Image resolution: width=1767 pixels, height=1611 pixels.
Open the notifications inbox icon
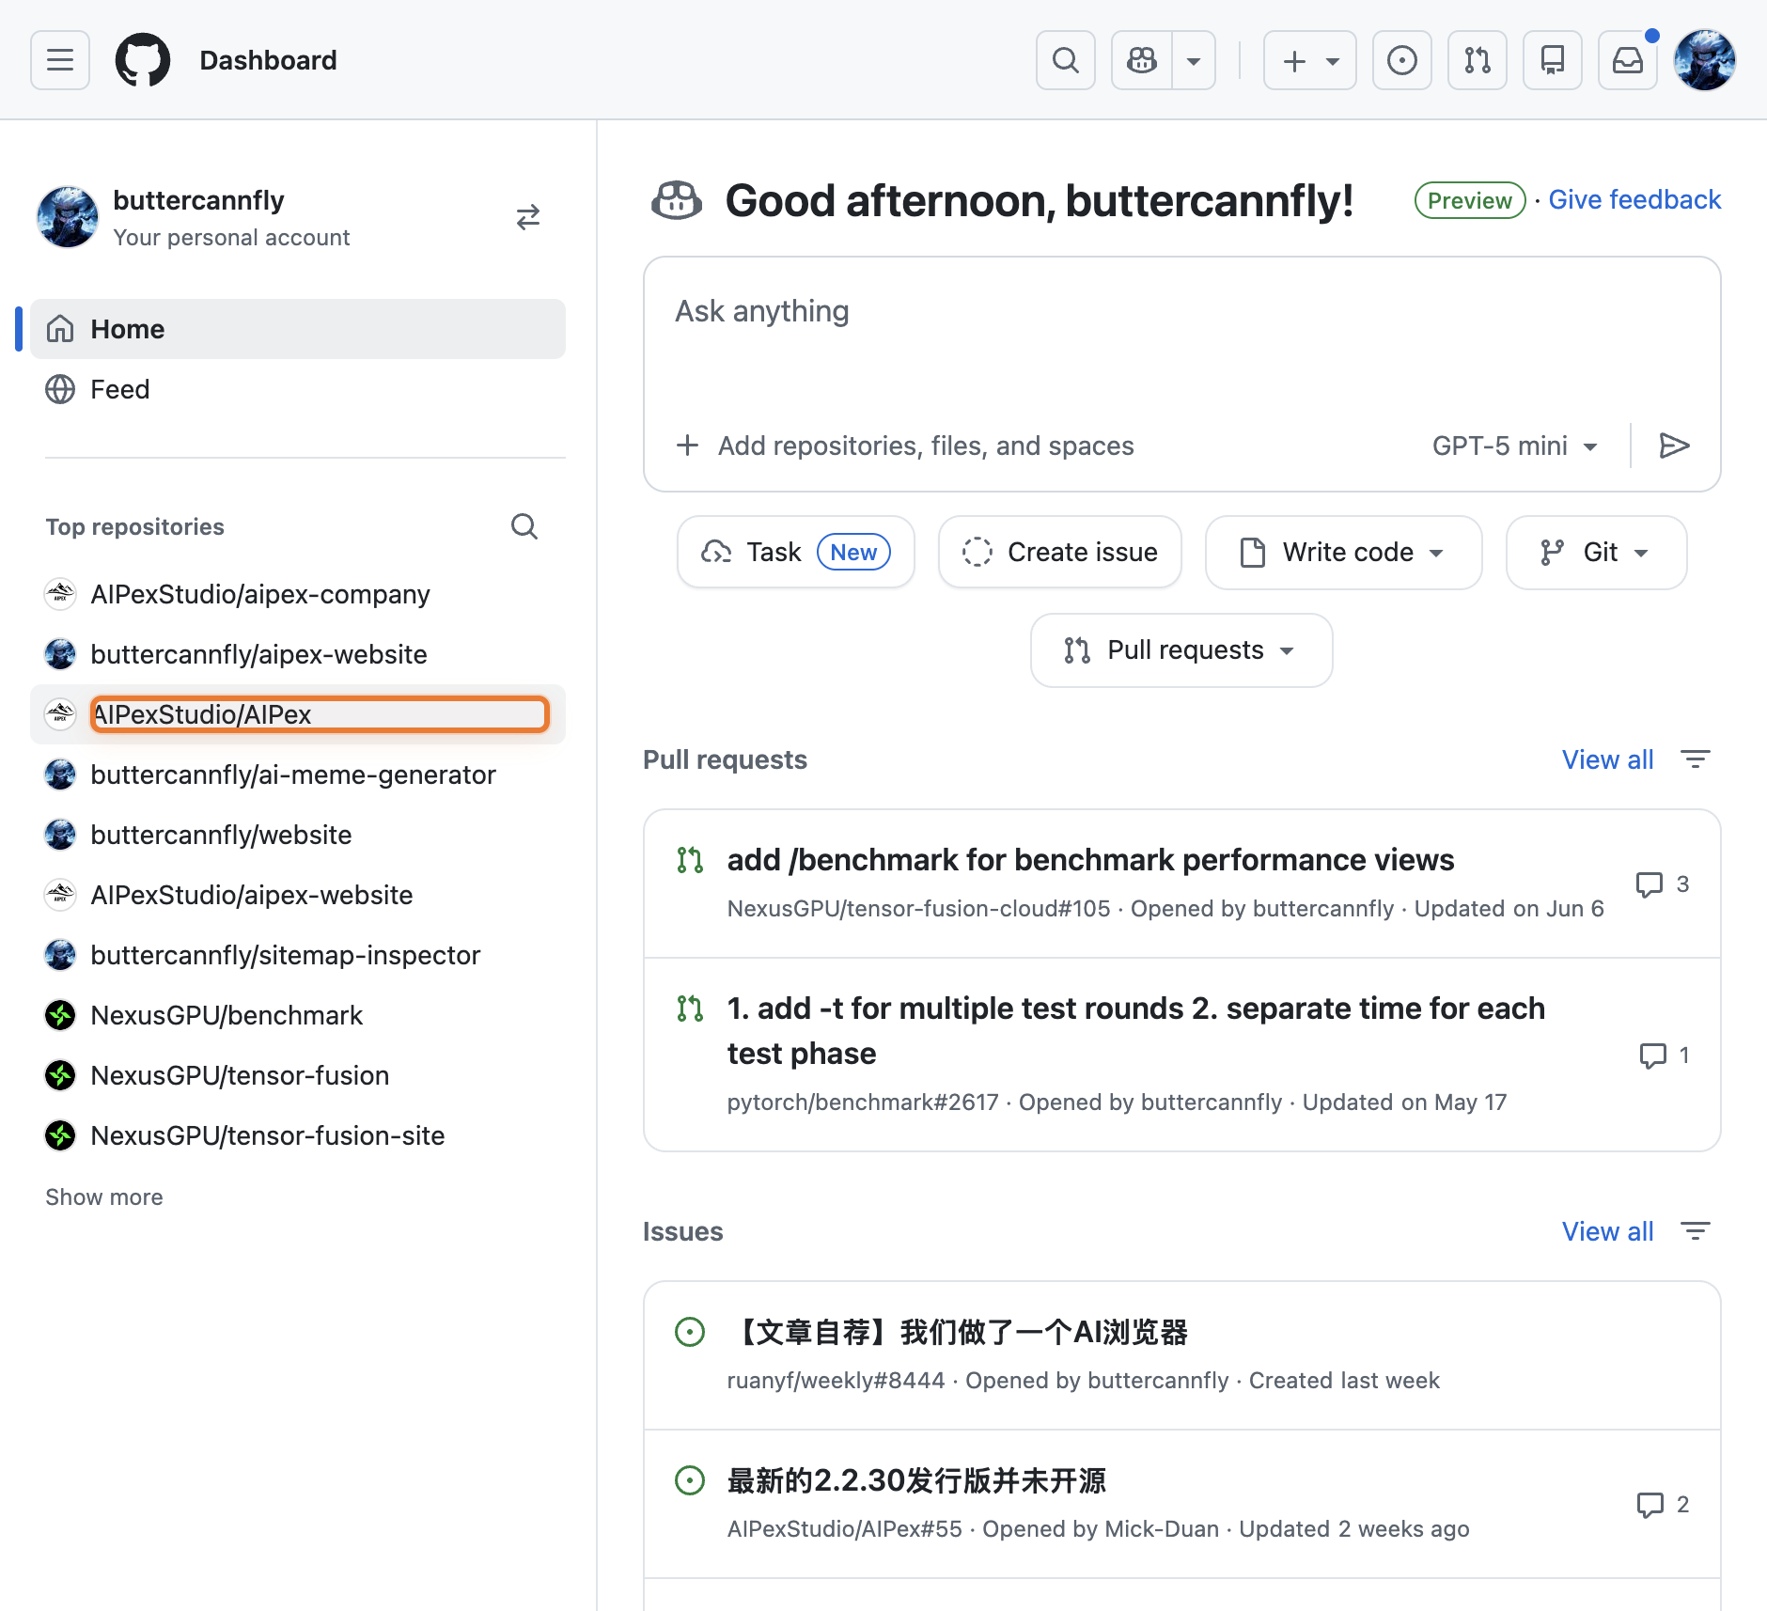point(1627,60)
